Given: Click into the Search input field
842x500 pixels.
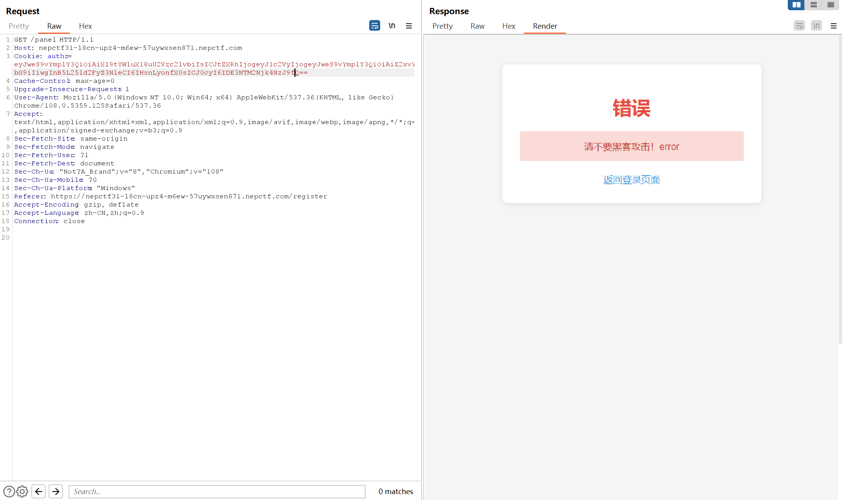Looking at the screenshot, I should [217, 491].
